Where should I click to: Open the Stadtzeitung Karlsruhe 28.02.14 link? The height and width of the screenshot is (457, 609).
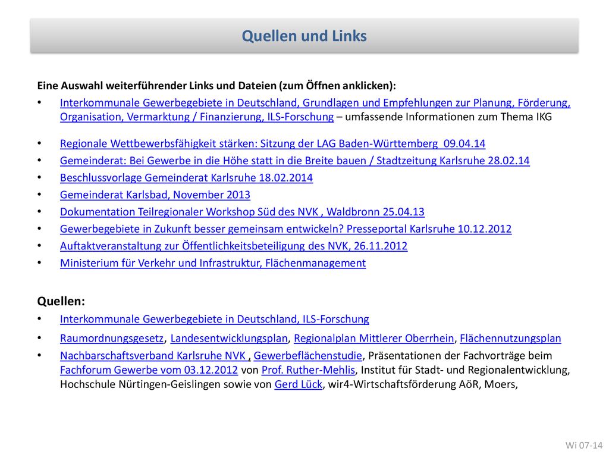[294, 161]
